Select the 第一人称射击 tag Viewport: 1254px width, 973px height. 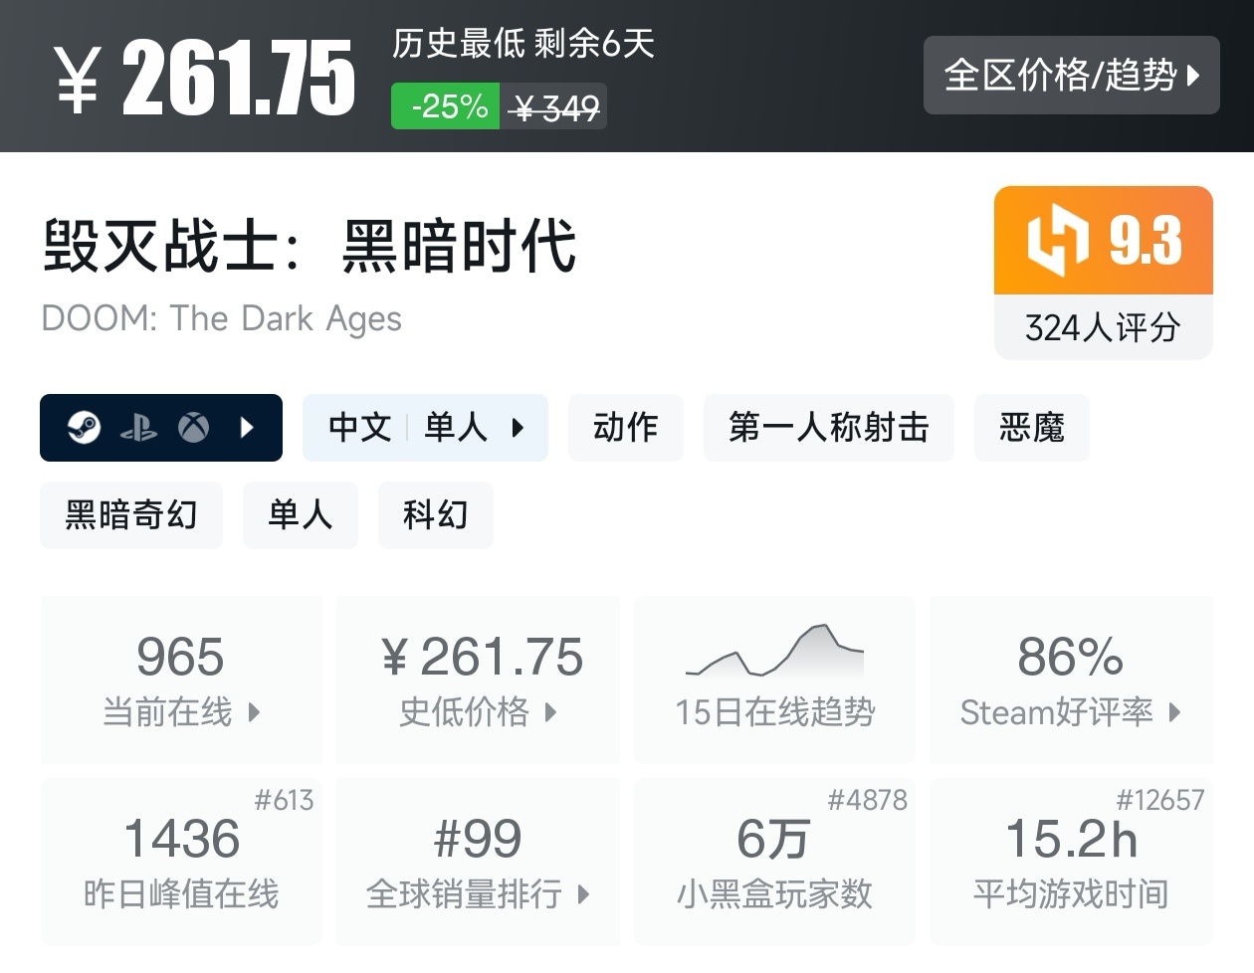(828, 428)
